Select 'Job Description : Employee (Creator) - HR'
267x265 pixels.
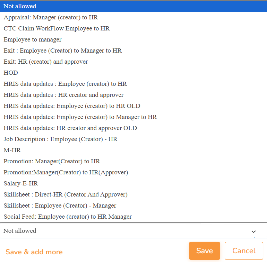61,139
